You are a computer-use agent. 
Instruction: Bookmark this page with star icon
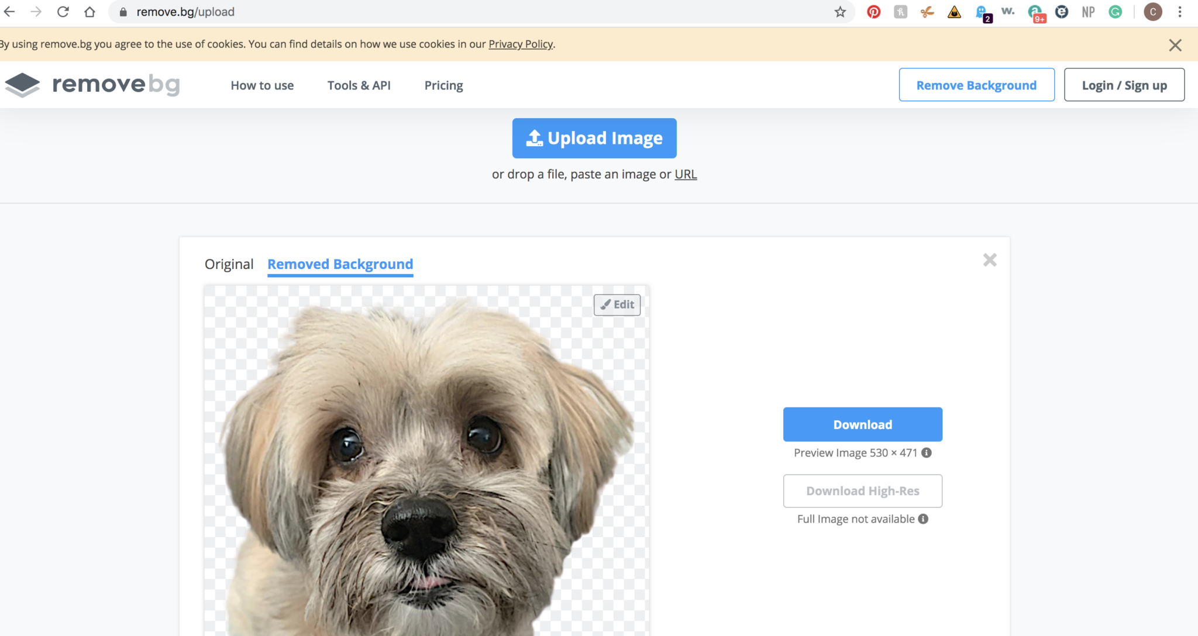click(x=840, y=12)
